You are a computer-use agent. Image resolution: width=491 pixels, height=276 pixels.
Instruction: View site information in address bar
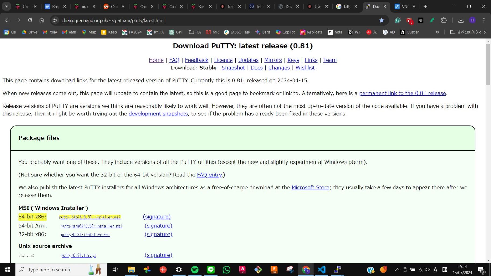55,20
